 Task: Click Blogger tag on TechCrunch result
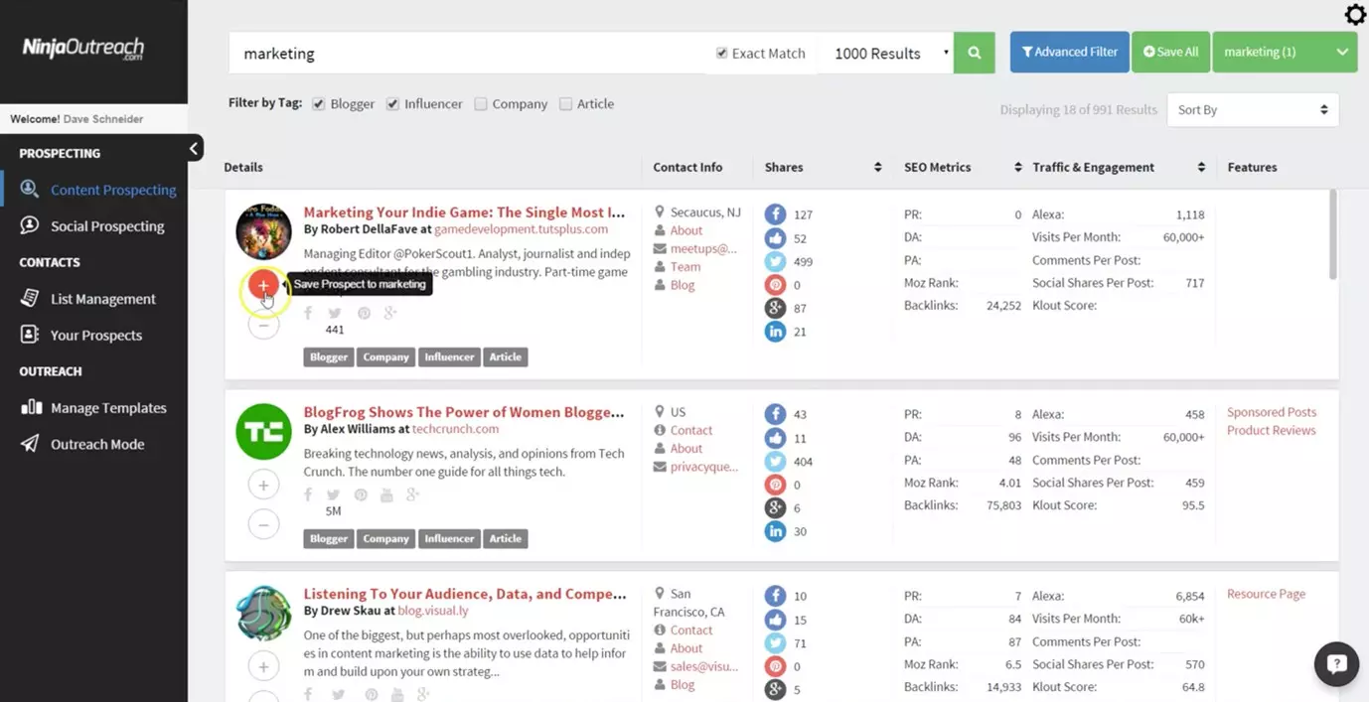329,539
